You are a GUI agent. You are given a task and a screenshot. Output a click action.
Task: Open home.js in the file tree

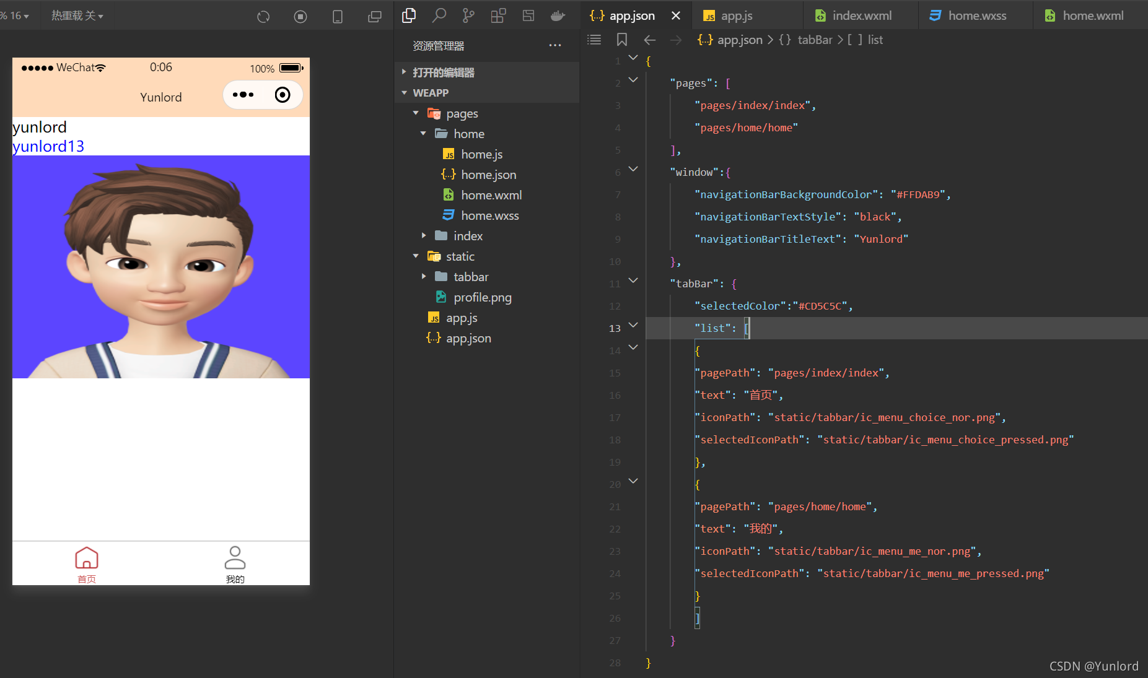pyautogui.click(x=481, y=154)
